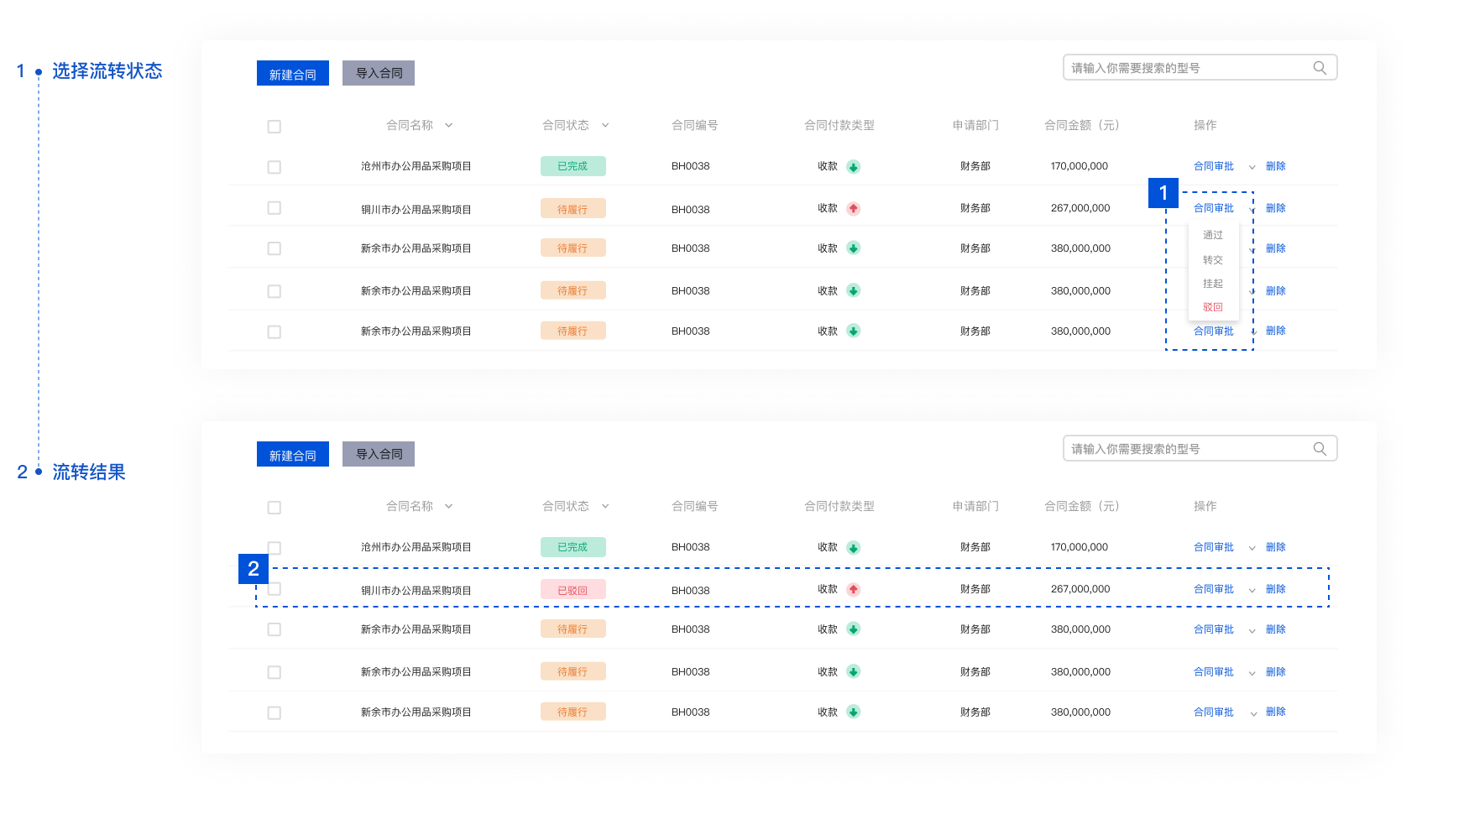
Task: Check the 铜川市办公用品采购项目 row in step 1 panel
Action: 274,207
